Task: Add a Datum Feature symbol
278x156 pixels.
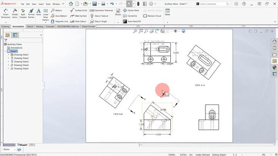Action: [99, 16]
